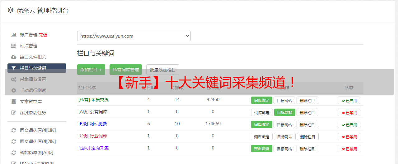Click 删除栏目 in the 网站更新 row
The image size is (398, 164).
pos(307,124)
